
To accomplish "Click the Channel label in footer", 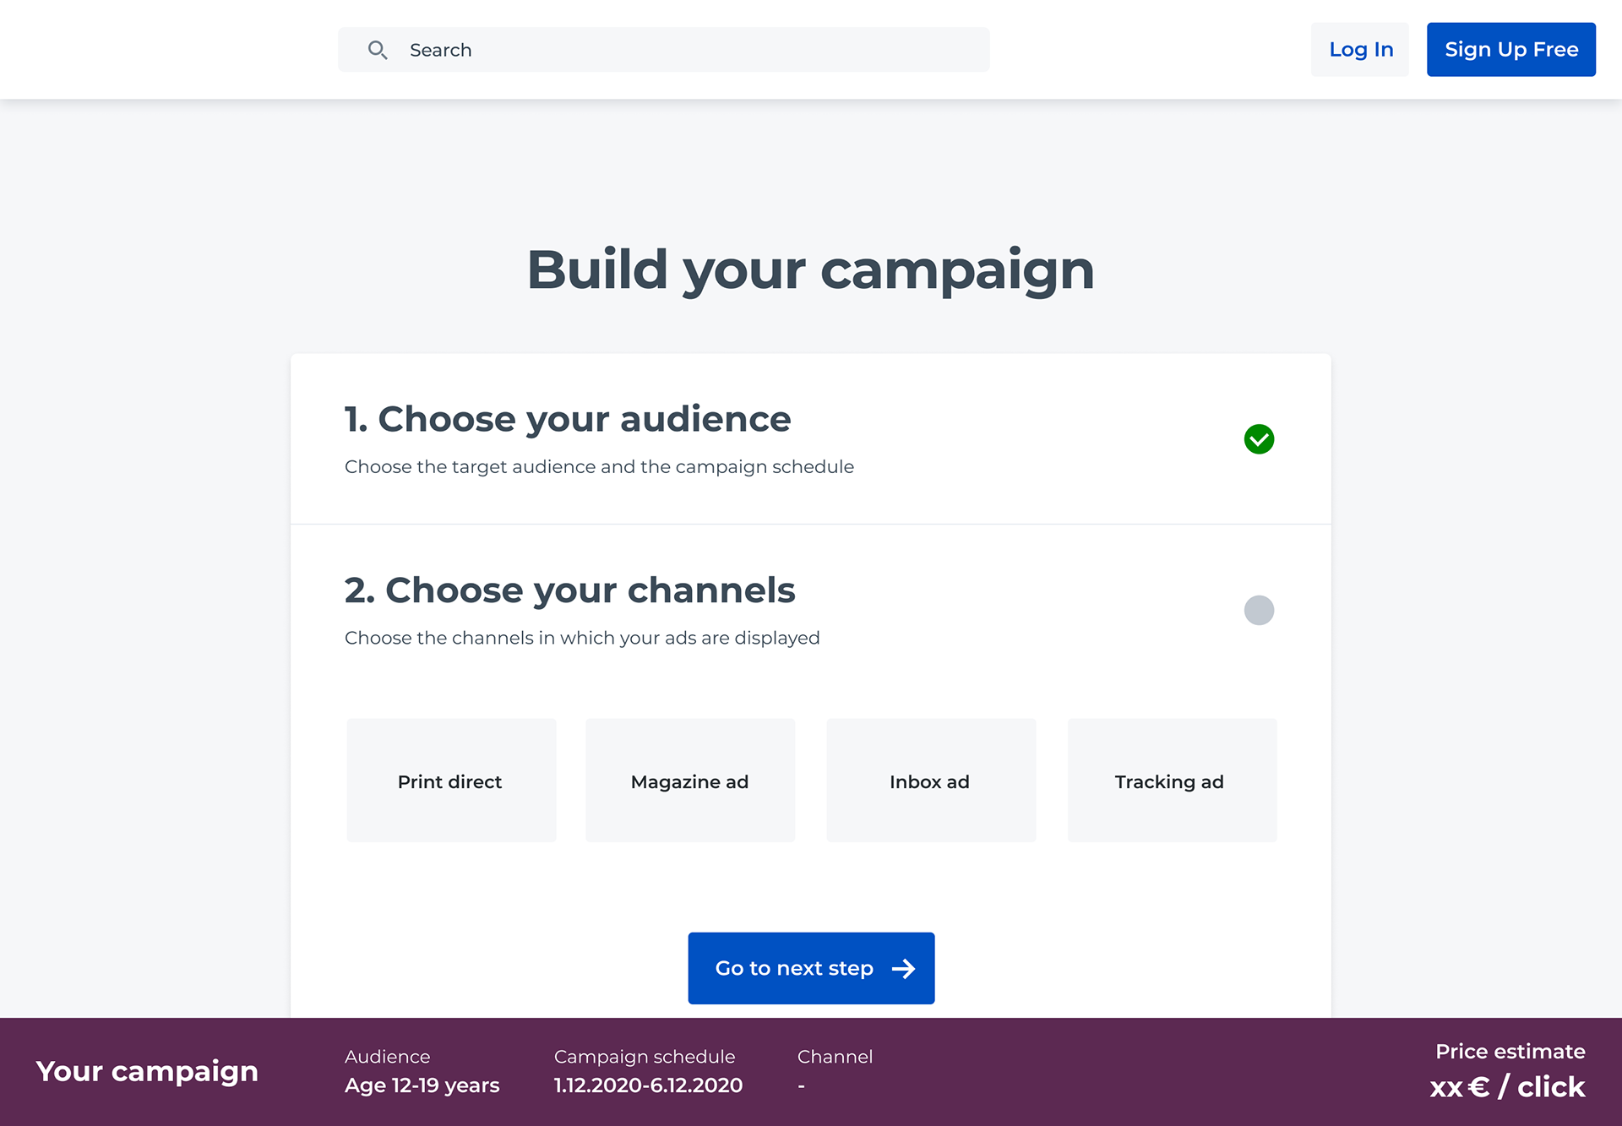I will pyautogui.click(x=835, y=1057).
